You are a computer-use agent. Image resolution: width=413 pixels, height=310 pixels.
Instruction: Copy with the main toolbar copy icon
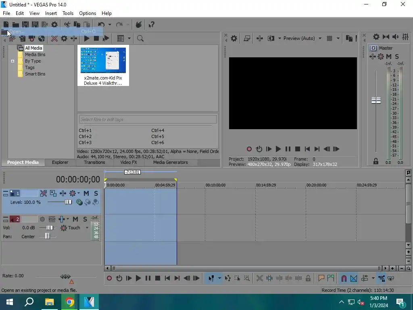click(77, 25)
